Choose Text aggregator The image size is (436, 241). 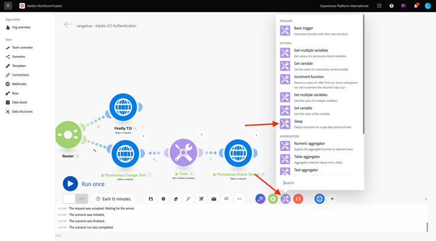[320, 171]
